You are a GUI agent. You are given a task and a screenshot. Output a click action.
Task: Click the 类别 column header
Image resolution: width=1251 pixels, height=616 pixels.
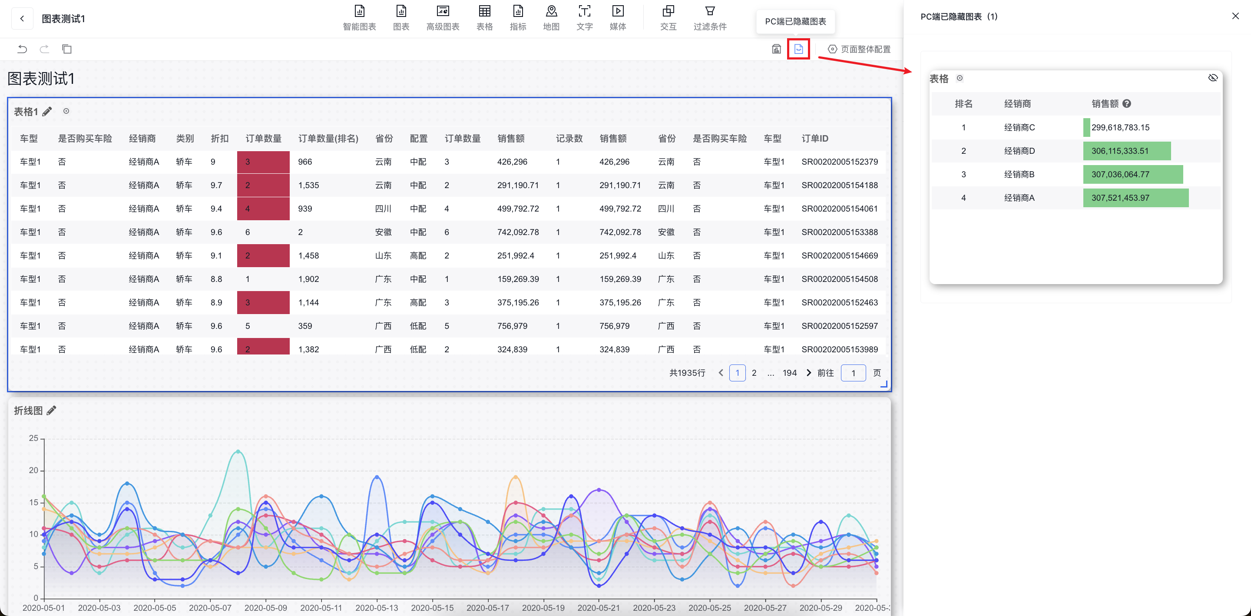coord(185,139)
